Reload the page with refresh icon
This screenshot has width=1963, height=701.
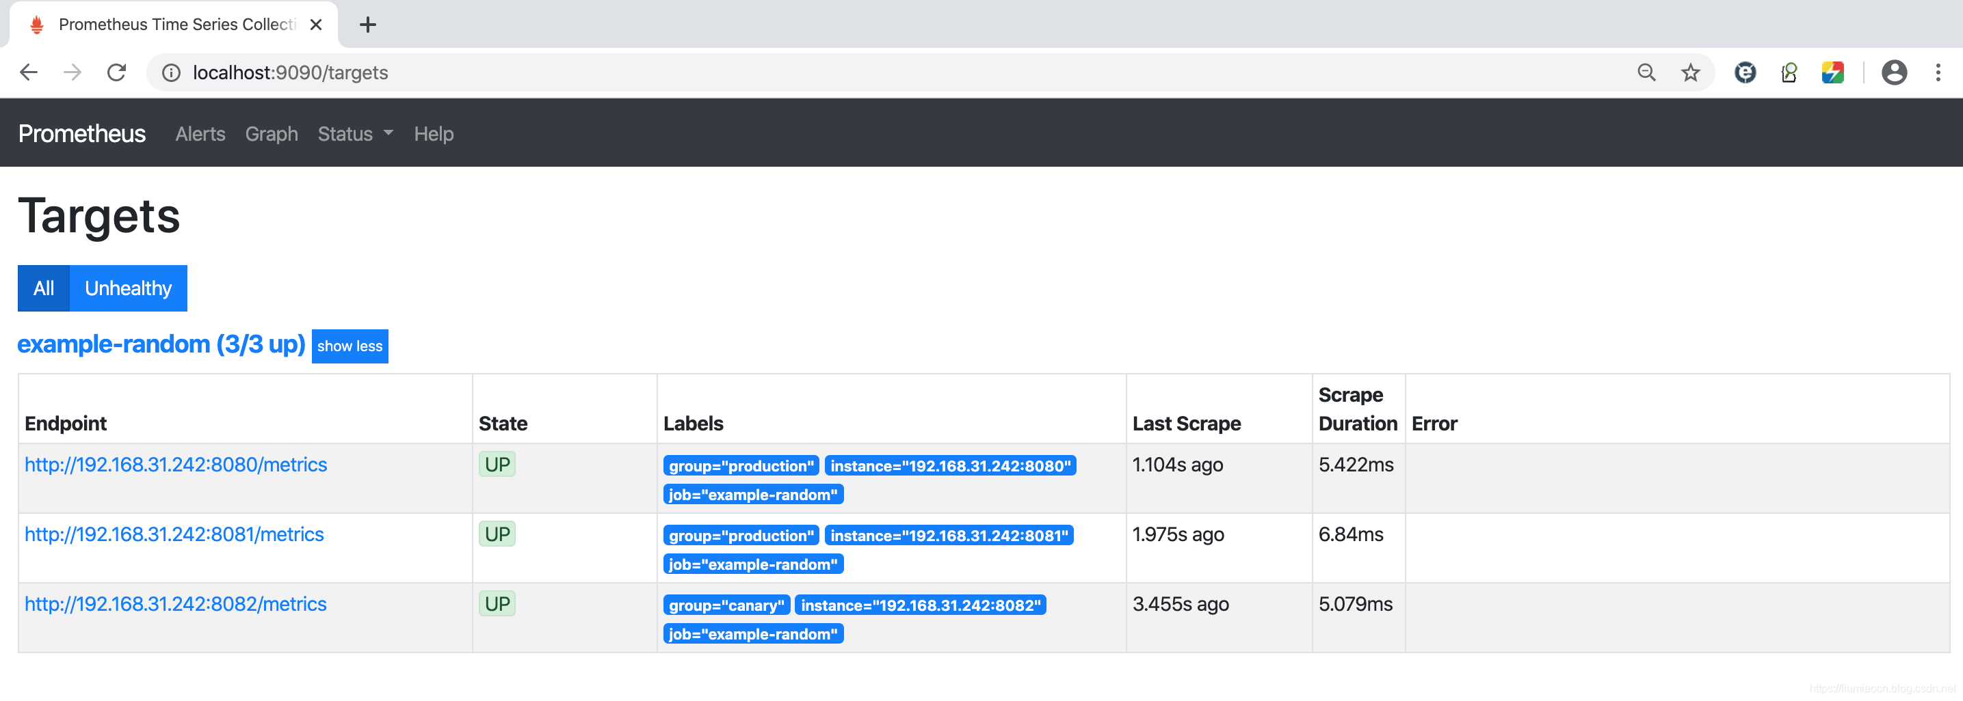click(x=116, y=72)
